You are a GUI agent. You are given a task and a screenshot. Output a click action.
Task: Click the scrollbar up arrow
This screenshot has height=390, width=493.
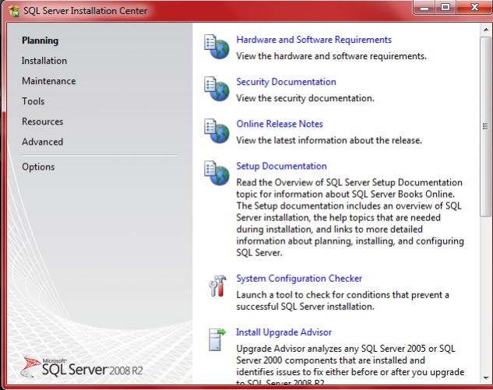(x=486, y=30)
